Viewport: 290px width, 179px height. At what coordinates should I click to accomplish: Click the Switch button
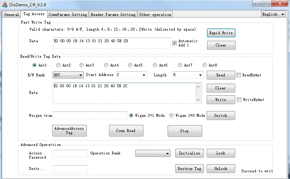(221, 115)
